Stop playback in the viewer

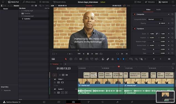(x=88, y=54)
